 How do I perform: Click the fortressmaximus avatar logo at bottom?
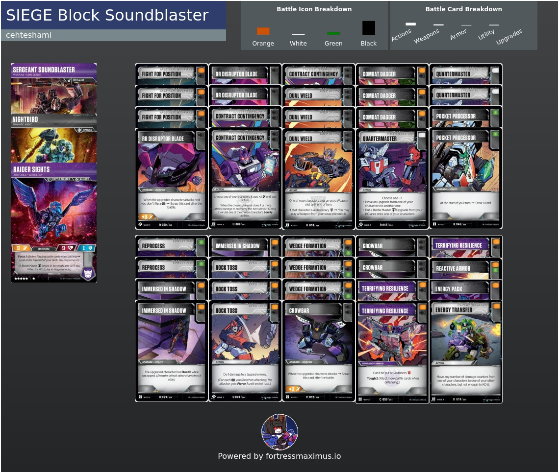pyautogui.click(x=279, y=432)
